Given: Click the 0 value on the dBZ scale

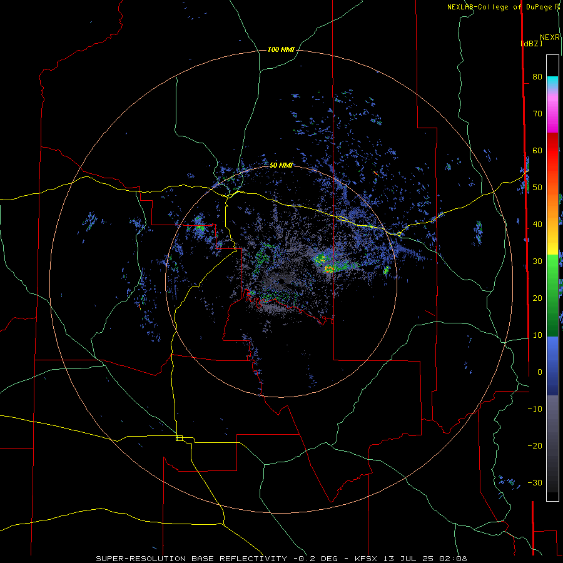Looking at the screenshot, I should [x=540, y=372].
